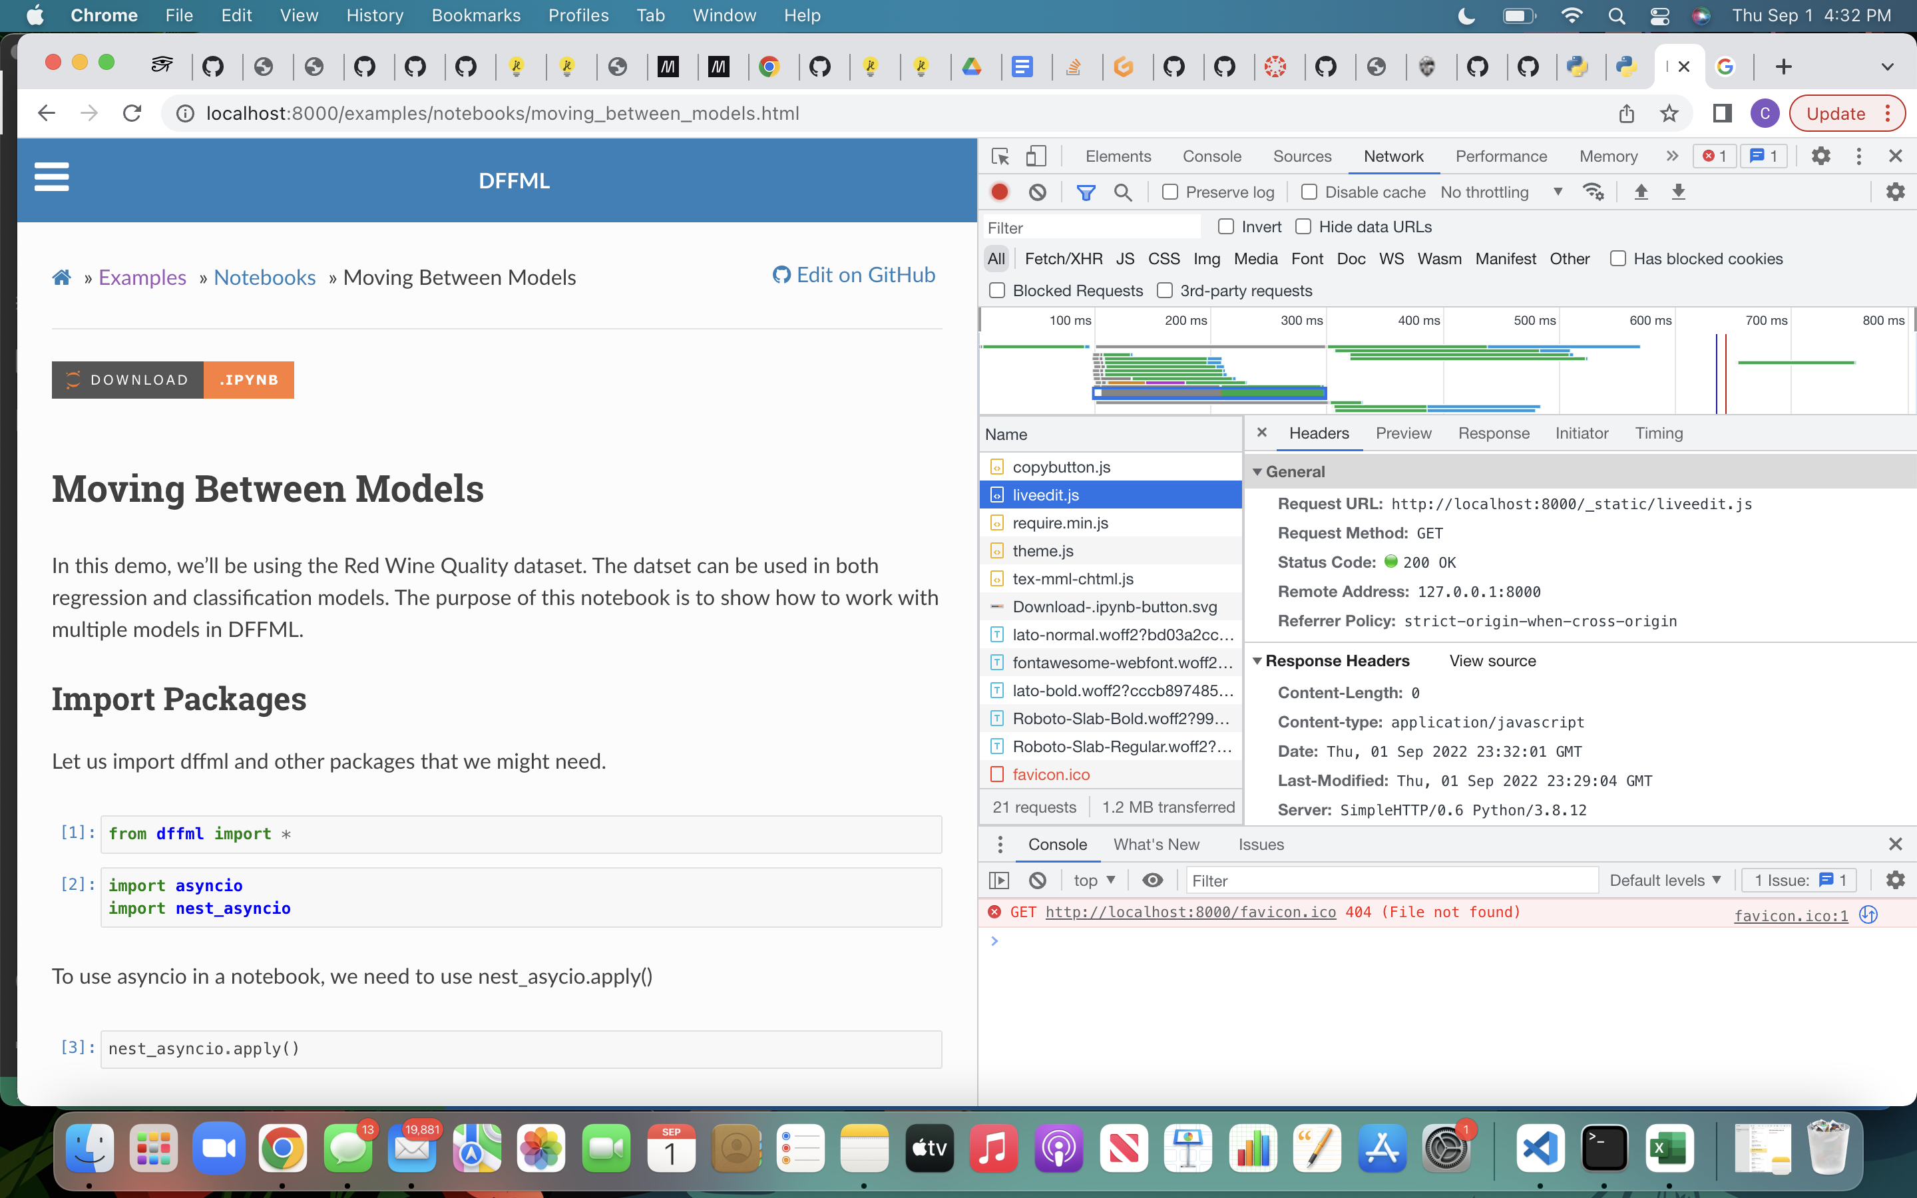This screenshot has width=1917, height=1198.
Task: Click the network filter funnel icon
Action: point(1086,192)
